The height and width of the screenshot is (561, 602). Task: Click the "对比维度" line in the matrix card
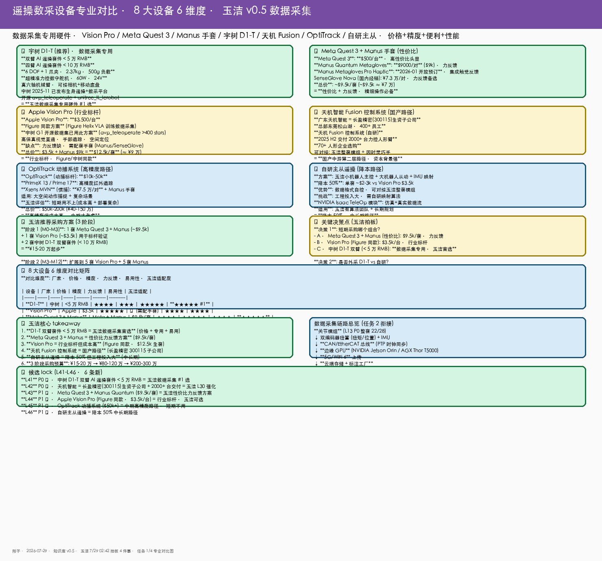click(96, 278)
